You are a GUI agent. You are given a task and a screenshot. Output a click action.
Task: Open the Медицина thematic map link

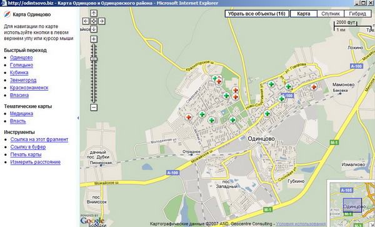pos(21,114)
